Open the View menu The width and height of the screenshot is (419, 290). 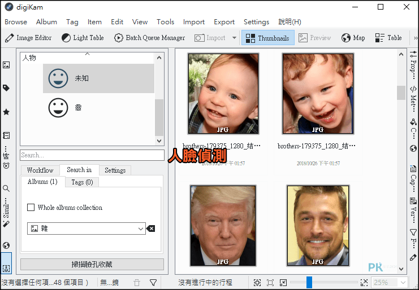click(140, 22)
